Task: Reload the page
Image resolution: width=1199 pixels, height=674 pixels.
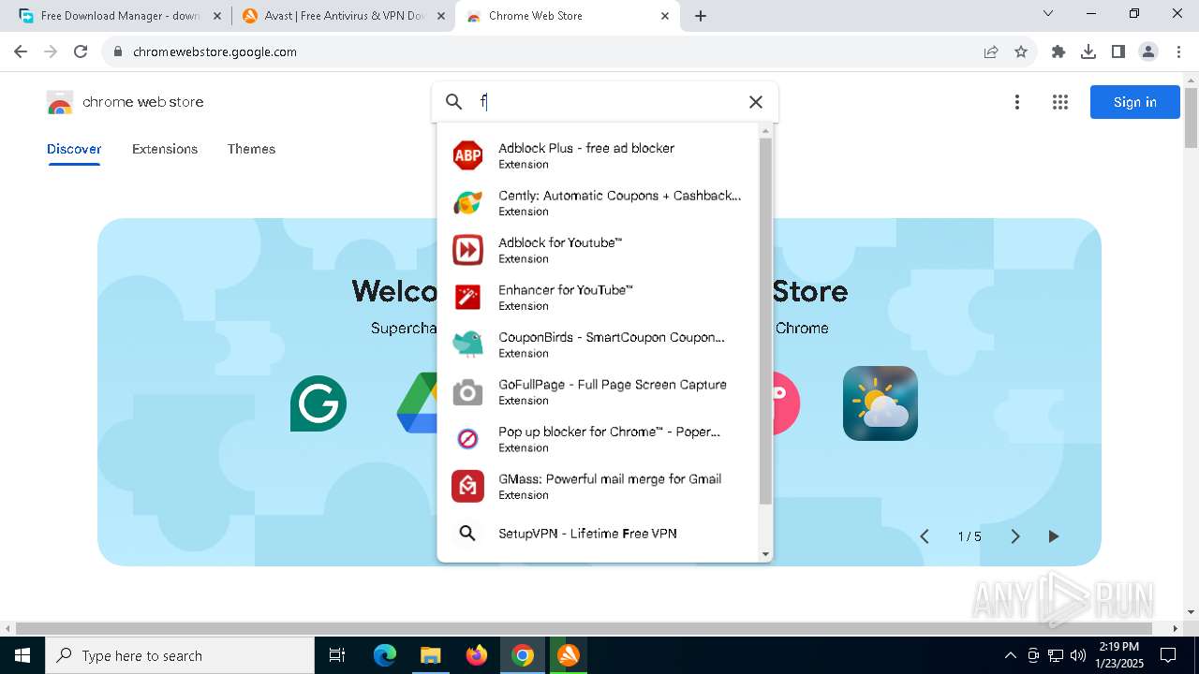Action: coord(81,51)
